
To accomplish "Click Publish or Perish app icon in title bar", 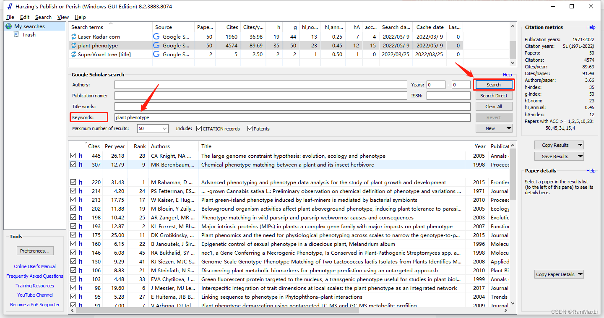I will (10, 7).
